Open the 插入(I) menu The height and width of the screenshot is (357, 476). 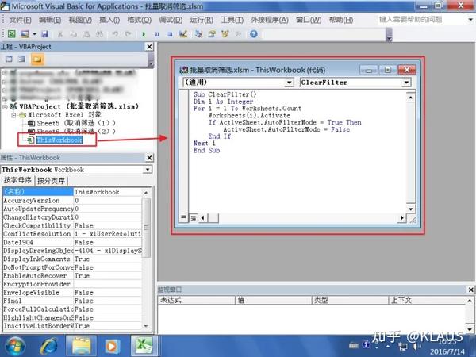coord(109,20)
